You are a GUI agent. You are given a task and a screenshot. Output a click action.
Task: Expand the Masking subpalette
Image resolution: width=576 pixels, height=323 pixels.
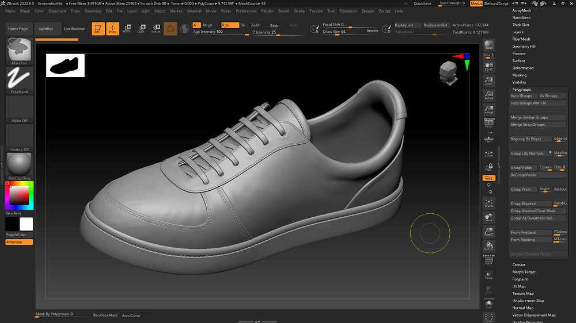(x=520, y=75)
